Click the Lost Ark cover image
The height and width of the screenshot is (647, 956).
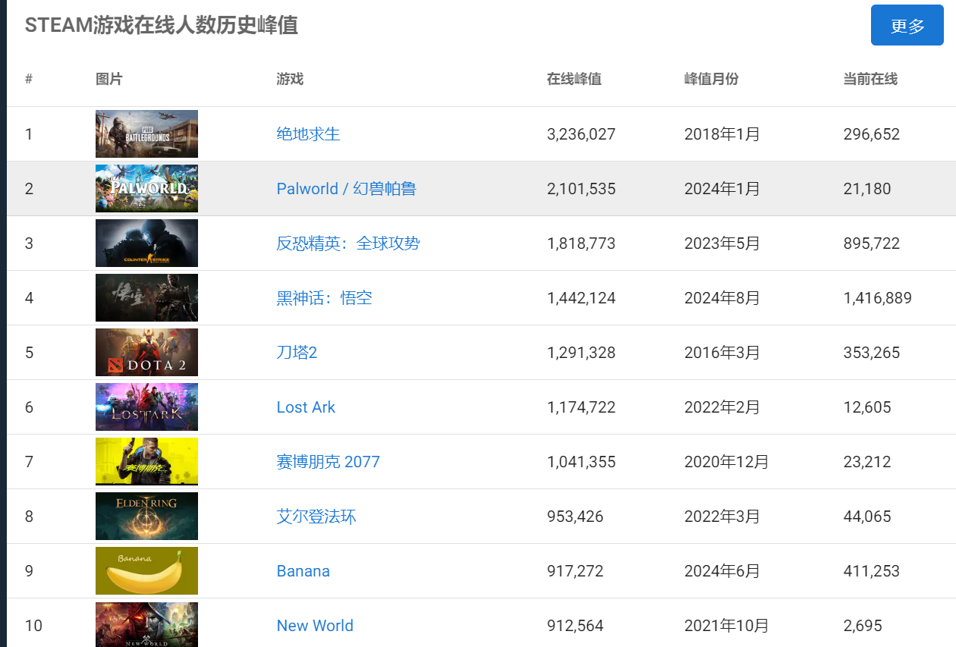146,407
